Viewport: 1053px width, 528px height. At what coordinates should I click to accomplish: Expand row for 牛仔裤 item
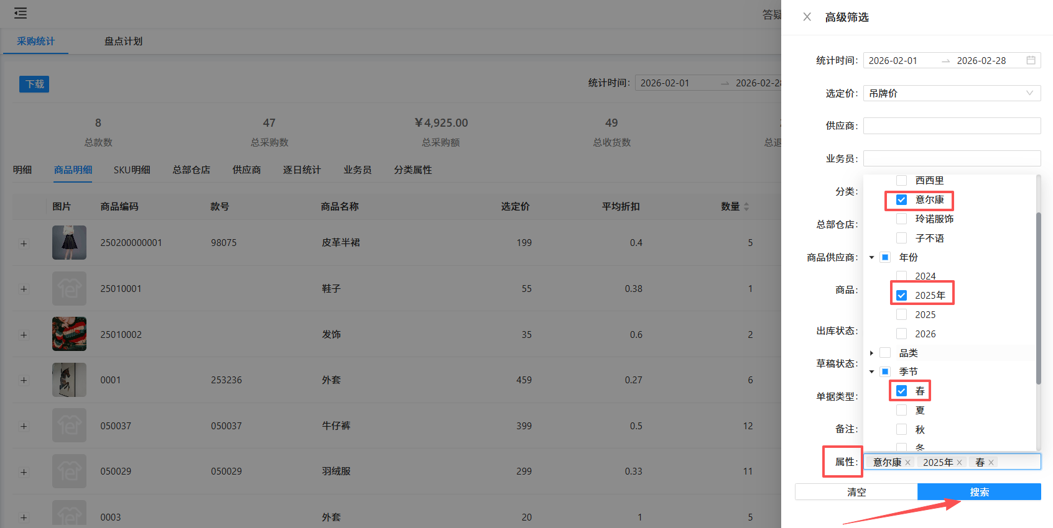24,426
